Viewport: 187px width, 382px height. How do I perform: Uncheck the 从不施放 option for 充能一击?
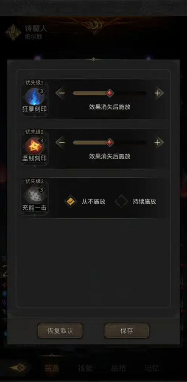pyautogui.click(x=71, y=202)
